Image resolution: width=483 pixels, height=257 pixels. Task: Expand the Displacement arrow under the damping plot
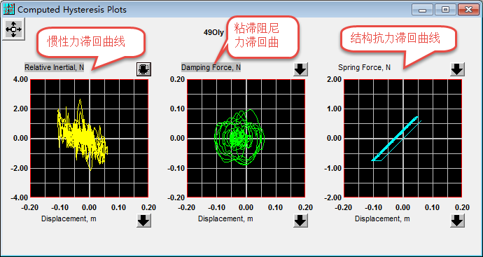[x=300, y=221]
